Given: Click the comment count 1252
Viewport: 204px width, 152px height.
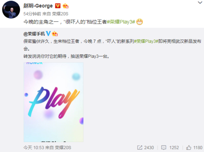Looking at the screenshot, I should pyautogui.click(x=174, y=148).
